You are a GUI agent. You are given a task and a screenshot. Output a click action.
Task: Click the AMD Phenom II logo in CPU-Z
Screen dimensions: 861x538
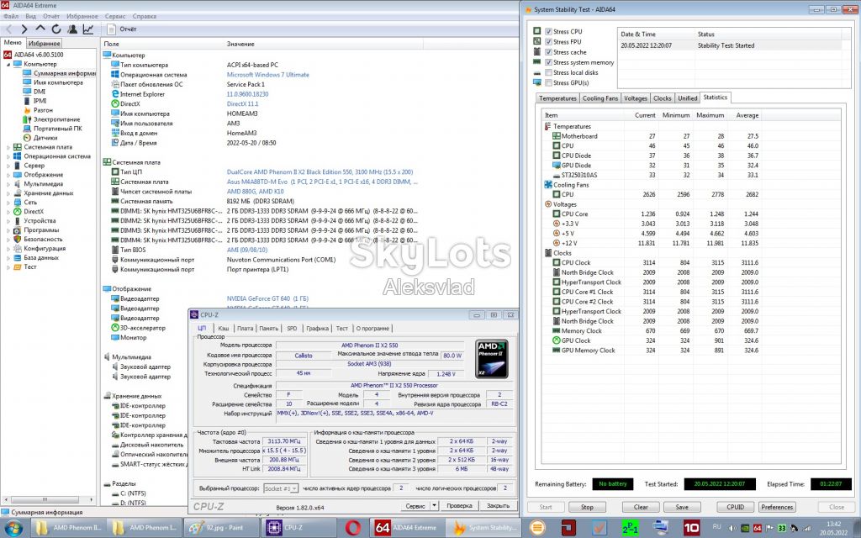pos(491,358)
